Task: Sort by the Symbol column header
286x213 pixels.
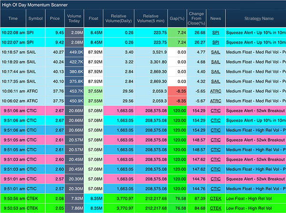Action: pos(36,19)
